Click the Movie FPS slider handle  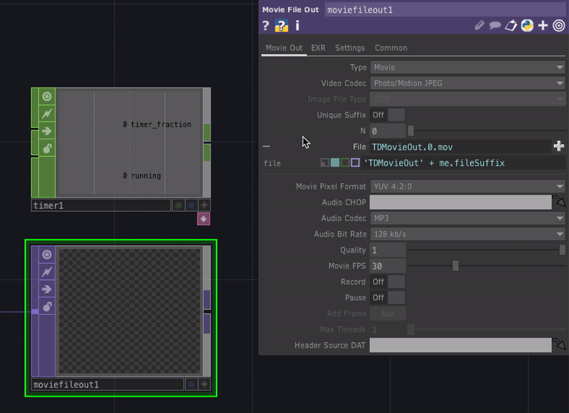(x=455, y=266)
